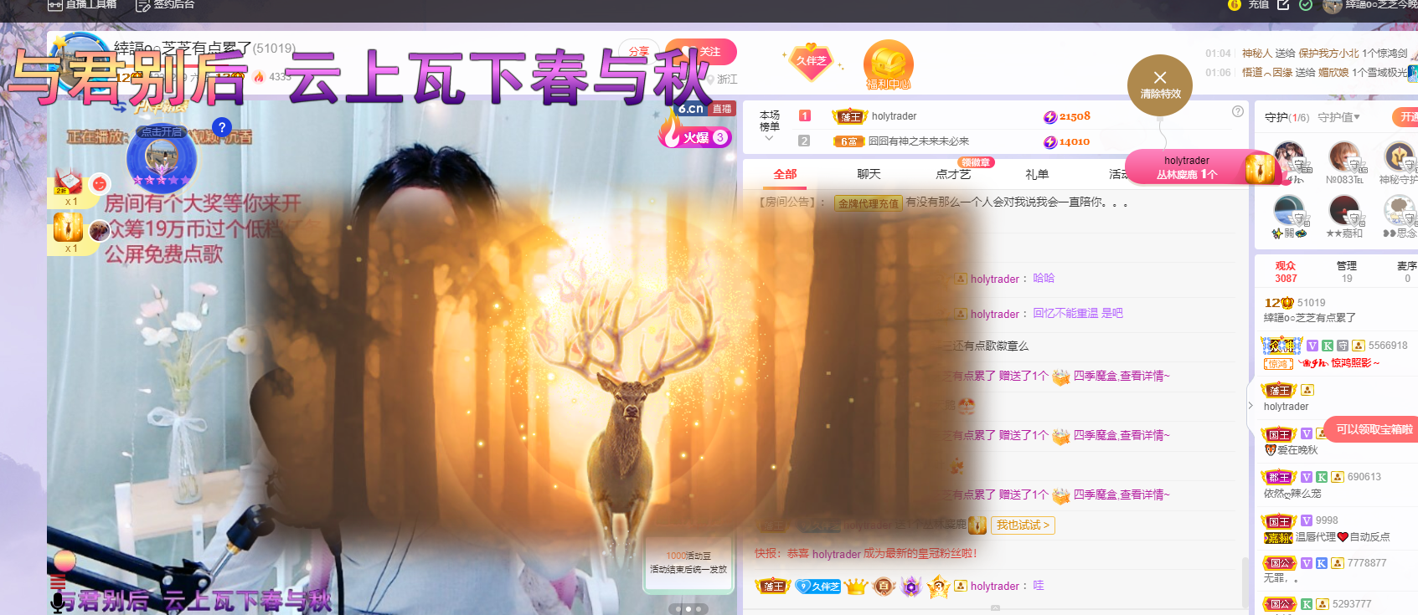Select viewer 爱在晚秋 in audience list

pos(1297,450)
